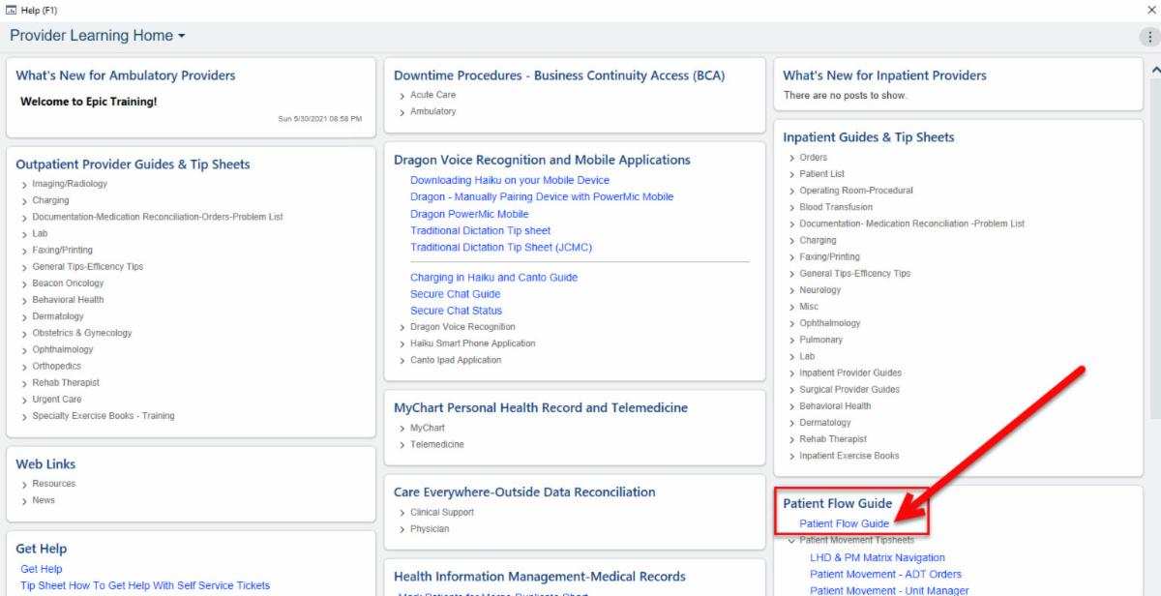The image size is (1161, 596).
Task: Collapse the Patient Movement Tipsheets section
Action: tap(856, 540)
